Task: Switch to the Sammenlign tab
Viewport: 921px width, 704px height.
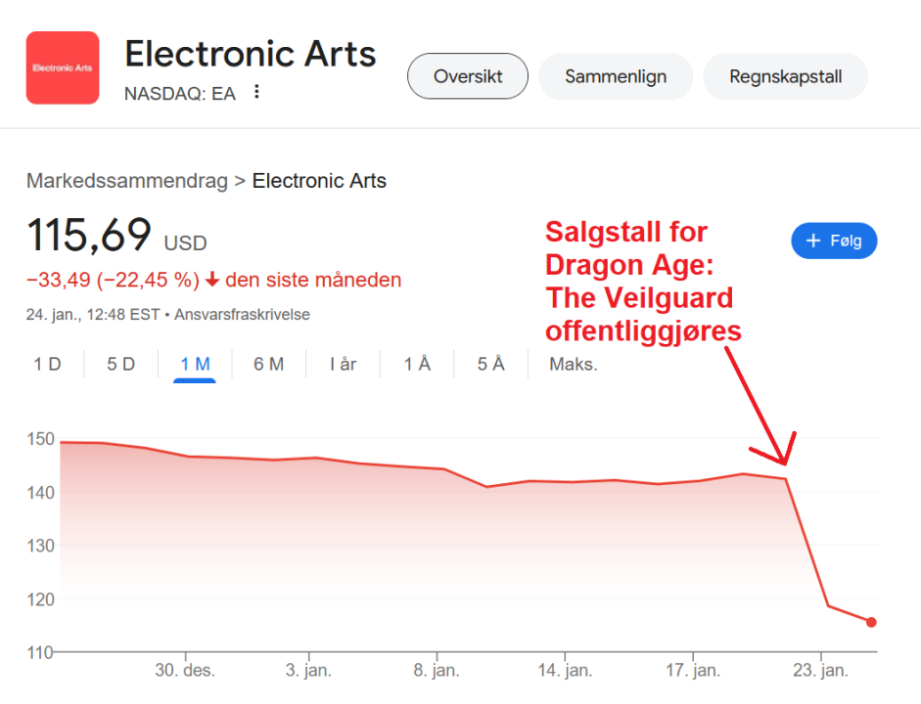Action: click(x=616, y=76)
